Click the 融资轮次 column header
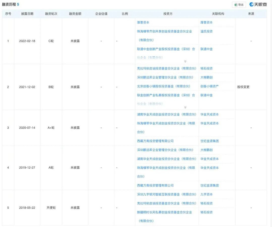This screenshot has width=272, height=227. (51, 14)
